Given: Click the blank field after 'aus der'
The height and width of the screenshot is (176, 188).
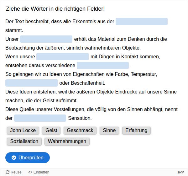Looking at the screenshot, I should (142, 22).
